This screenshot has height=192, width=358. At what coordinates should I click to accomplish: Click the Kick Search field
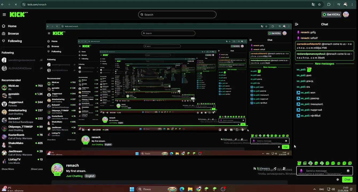[x=177, y=15]
